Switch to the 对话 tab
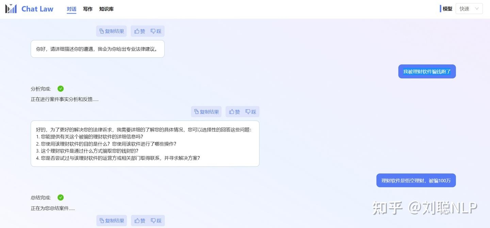The width and height of the screenshot is (490, 228). coord(71,9)
